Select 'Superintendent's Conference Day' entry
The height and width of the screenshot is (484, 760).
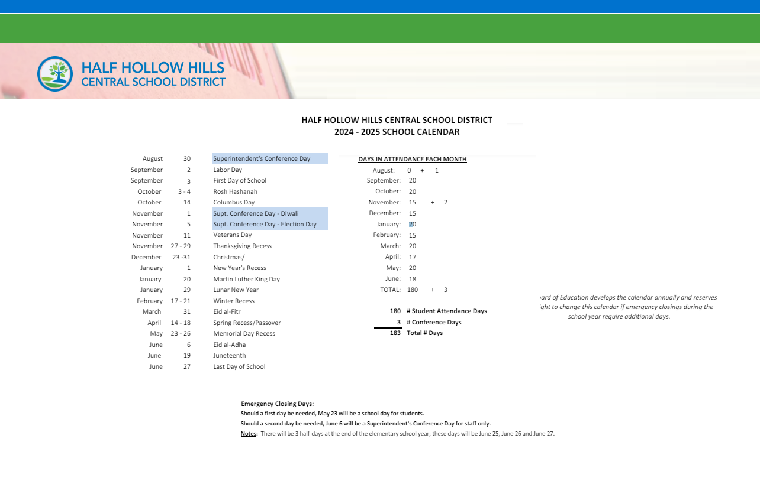point(270,159)
